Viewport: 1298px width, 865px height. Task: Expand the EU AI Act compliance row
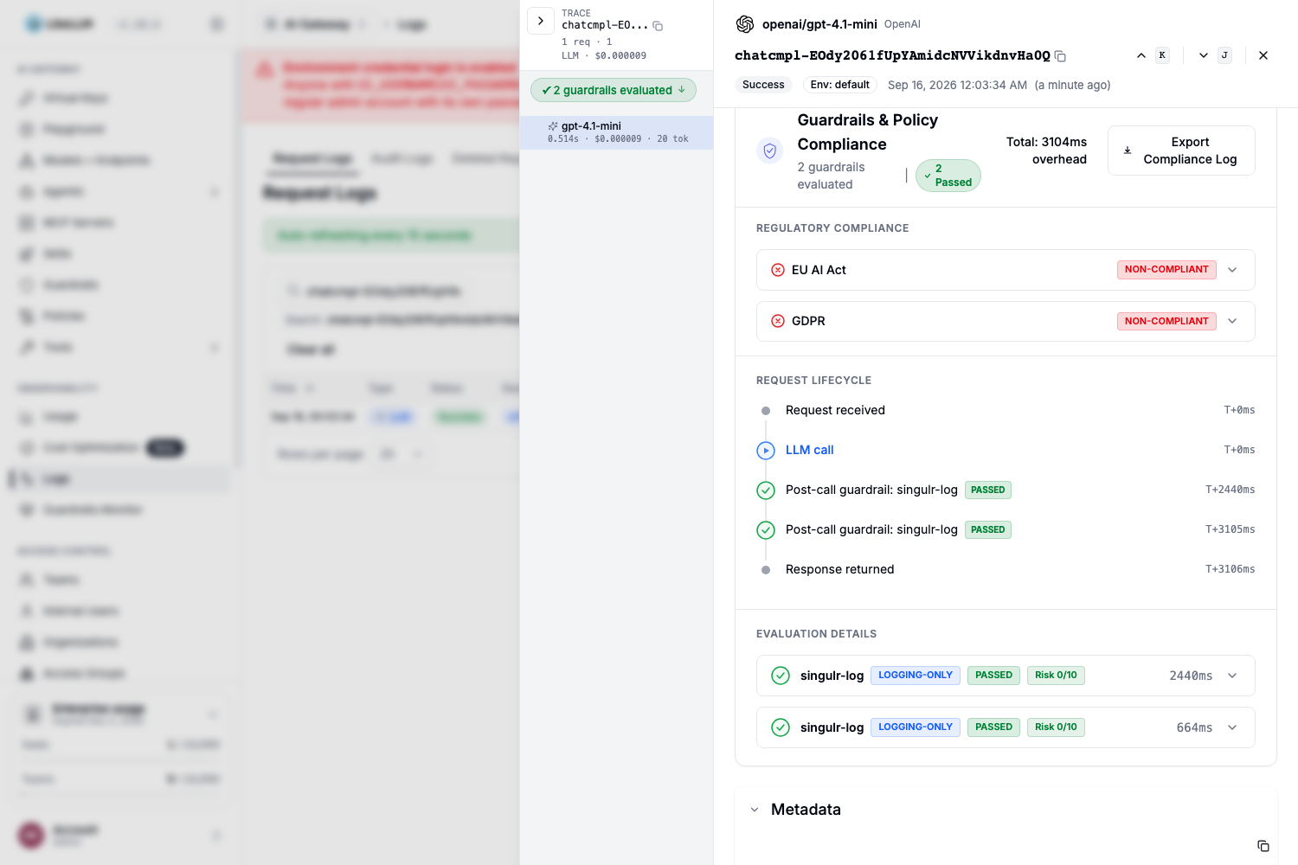1006,270
